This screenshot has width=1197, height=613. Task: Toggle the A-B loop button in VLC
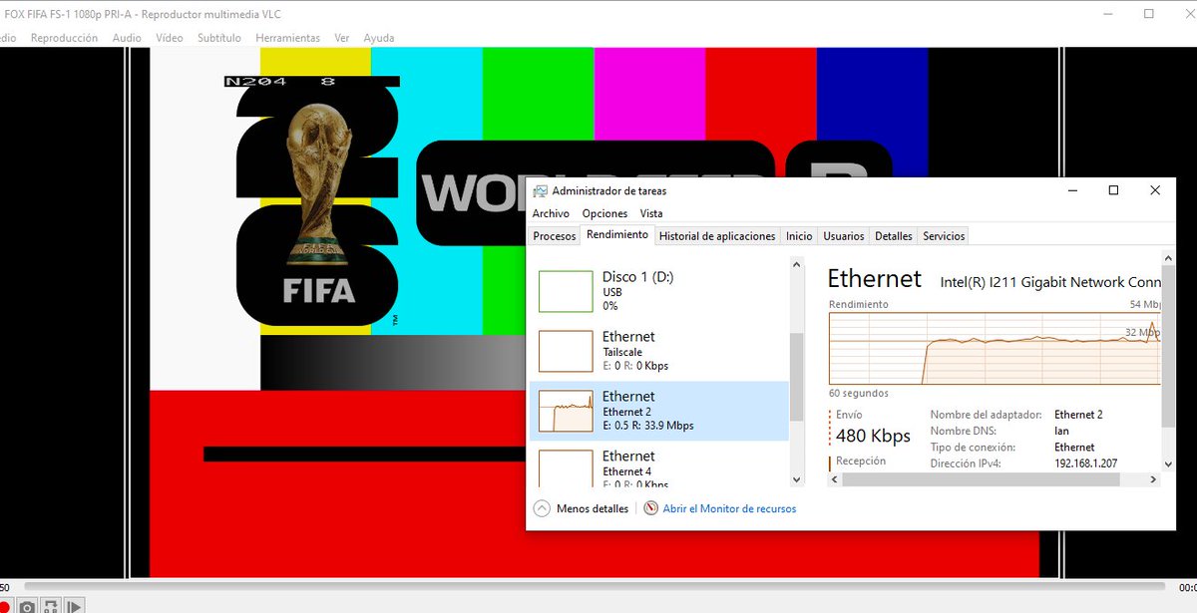tap(50, 605)
